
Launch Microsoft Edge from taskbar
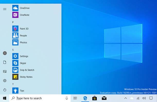pos(85,98)
